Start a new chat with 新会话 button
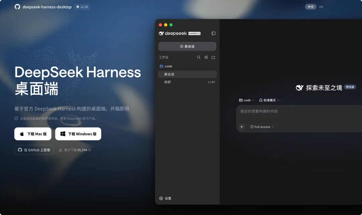Screen dimensions: 362x215 point(187,46)
